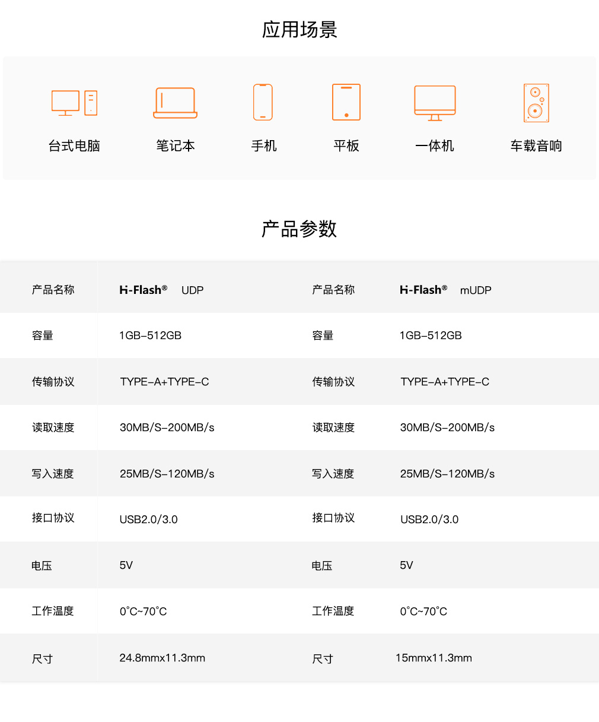Image resolution: width=599 pixels, height=722 pixels.
Task: Select TYPE–A+TYPE–C value for UDP
Action: pos(164,382)
